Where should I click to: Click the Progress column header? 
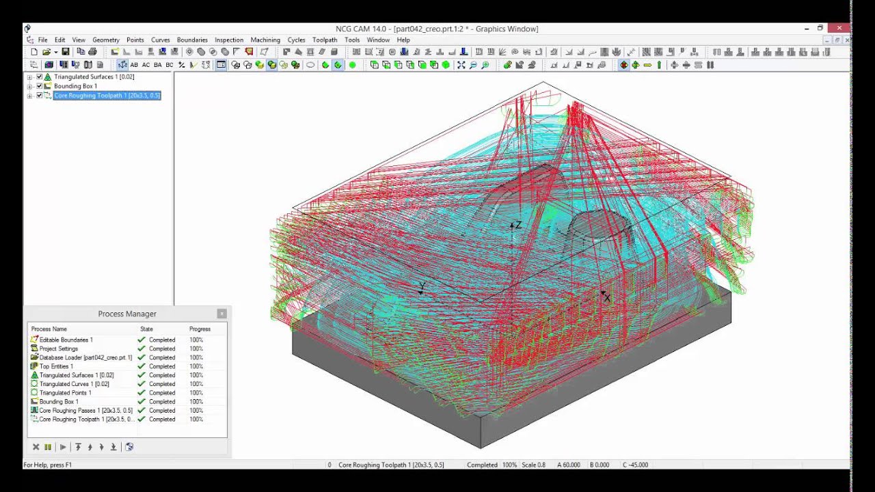click(x=200, y=329)
